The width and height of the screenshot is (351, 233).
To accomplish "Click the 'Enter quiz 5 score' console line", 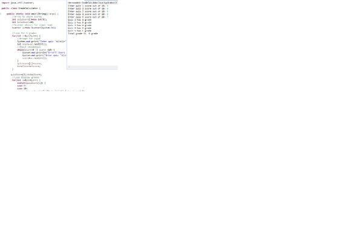I will (88, 17).
